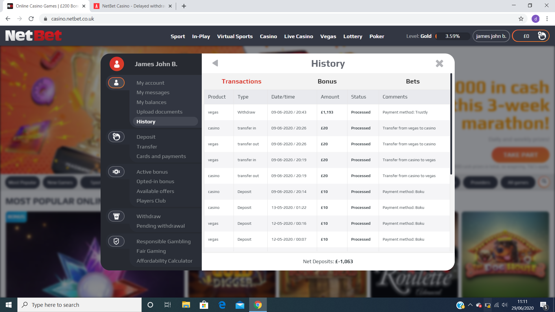This screenshot has width=555, height=312.
Task: Click the Payment method: Trustly comment
Action: pos(405,112)
